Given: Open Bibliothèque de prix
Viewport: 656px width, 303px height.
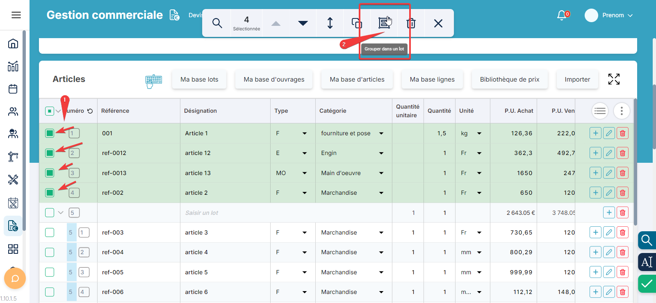Looking at the screenshot, I should (510, 80).
